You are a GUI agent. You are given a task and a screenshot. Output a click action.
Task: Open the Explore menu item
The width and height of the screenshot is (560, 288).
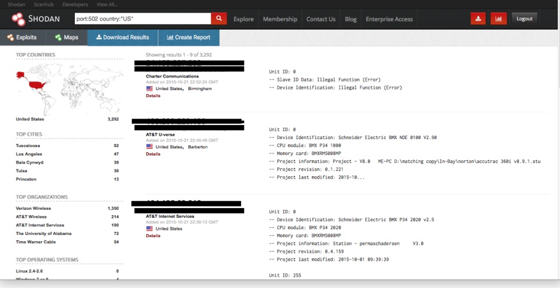point(243,19)
